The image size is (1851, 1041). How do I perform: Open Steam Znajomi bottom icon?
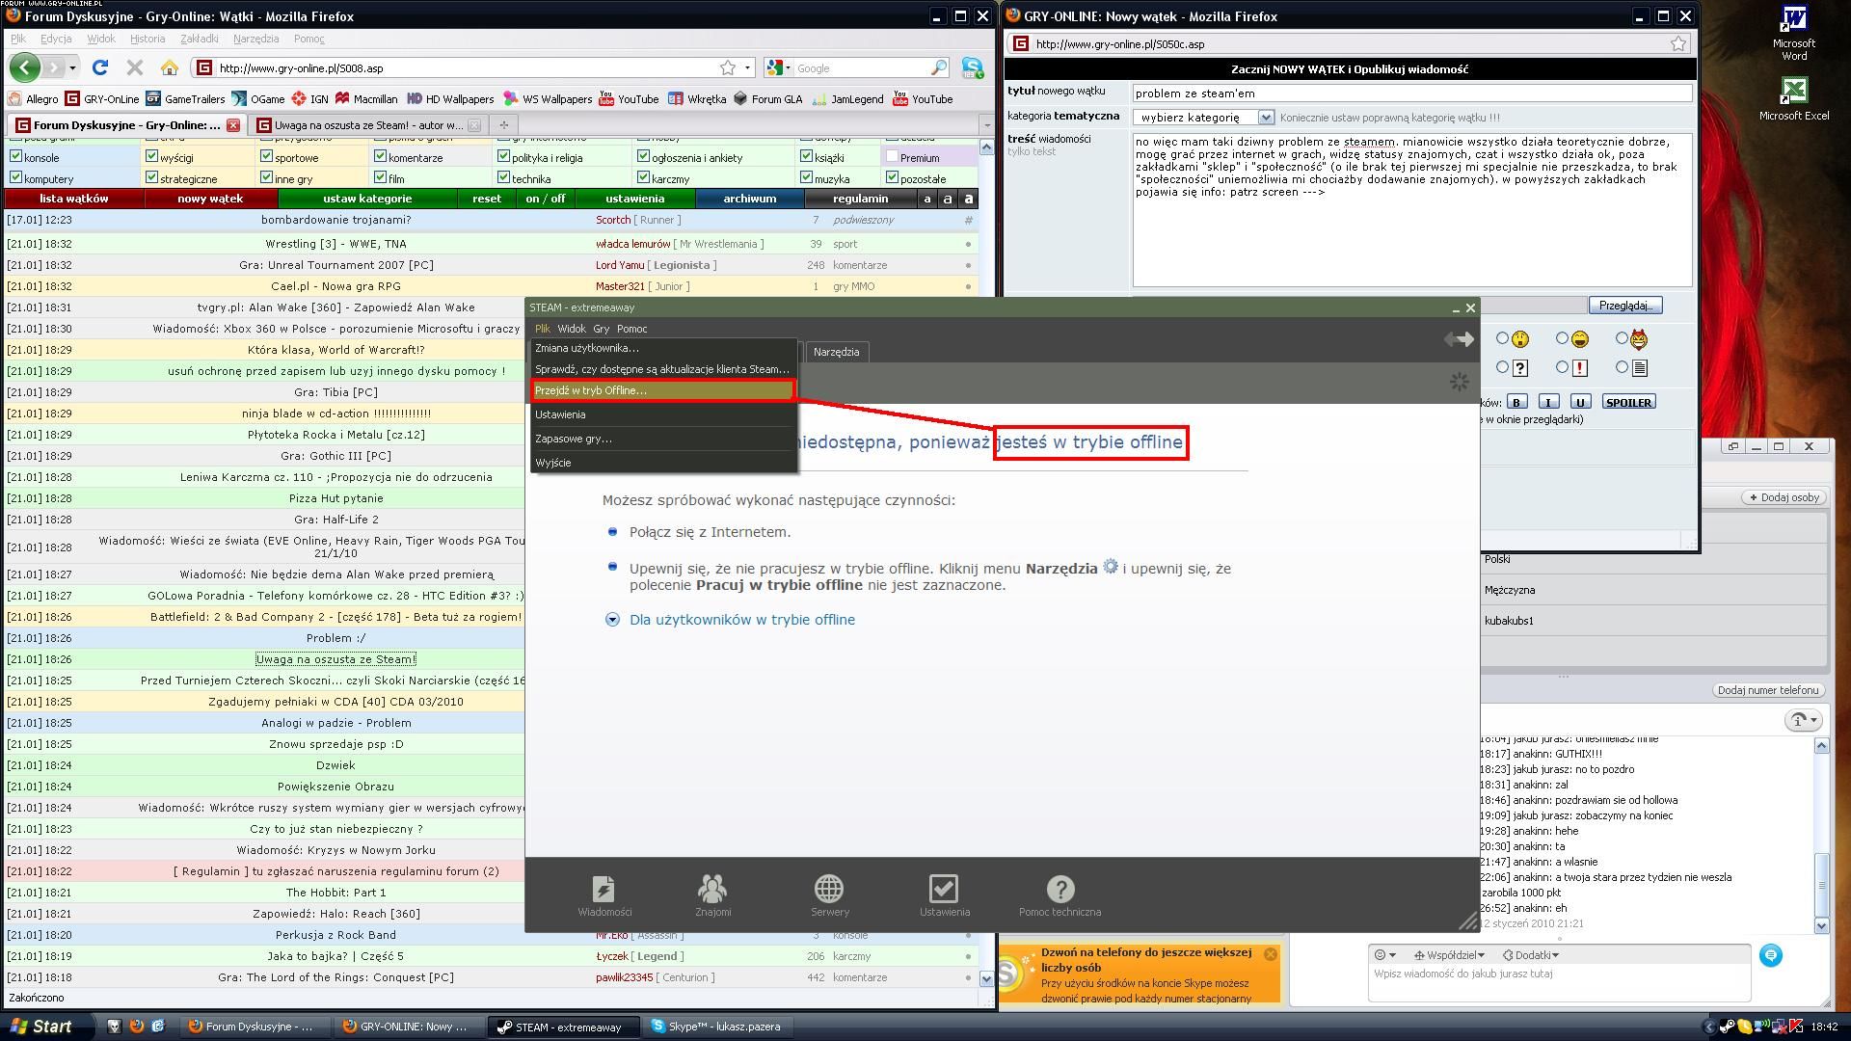(x=712, y=895)
